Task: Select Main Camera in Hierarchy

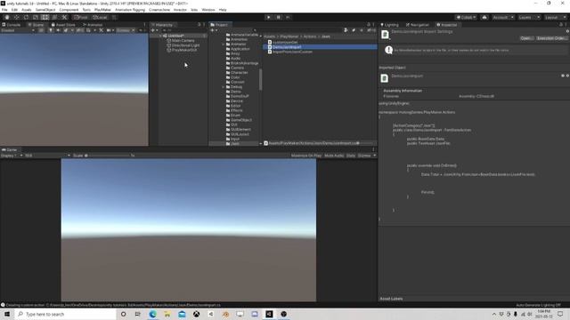Action: [x=183, y=41]
